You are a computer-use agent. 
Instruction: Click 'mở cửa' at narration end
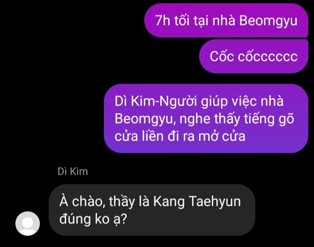222,136
